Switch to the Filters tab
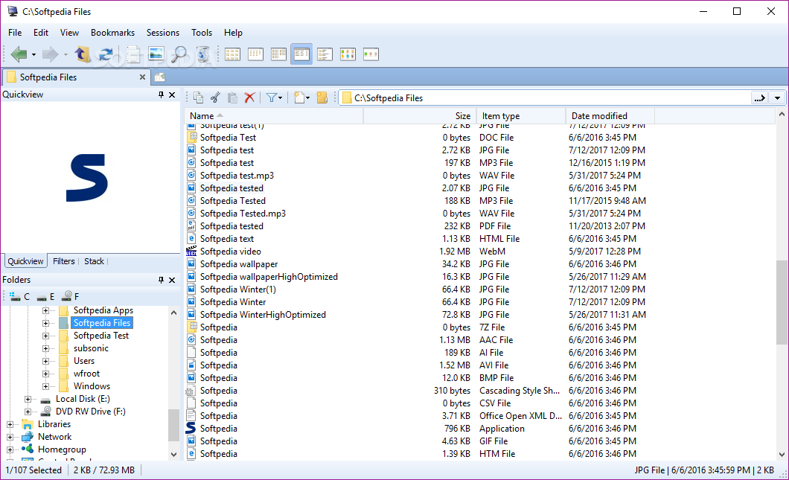The height and width of the screenshot is (480, 789). [x=63, y=261]
